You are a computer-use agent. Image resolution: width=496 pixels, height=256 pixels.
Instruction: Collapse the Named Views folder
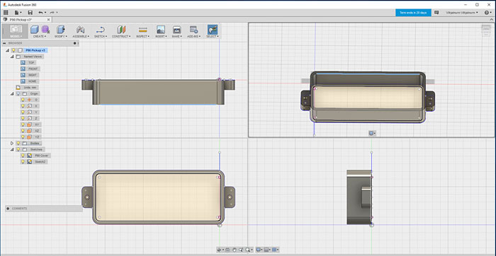12,57
